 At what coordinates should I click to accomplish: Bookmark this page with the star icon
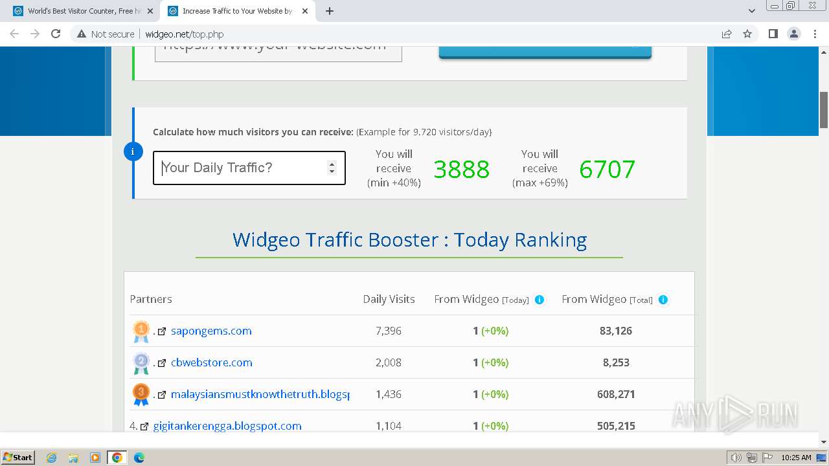pyautogui.click(x=747, y=34)
